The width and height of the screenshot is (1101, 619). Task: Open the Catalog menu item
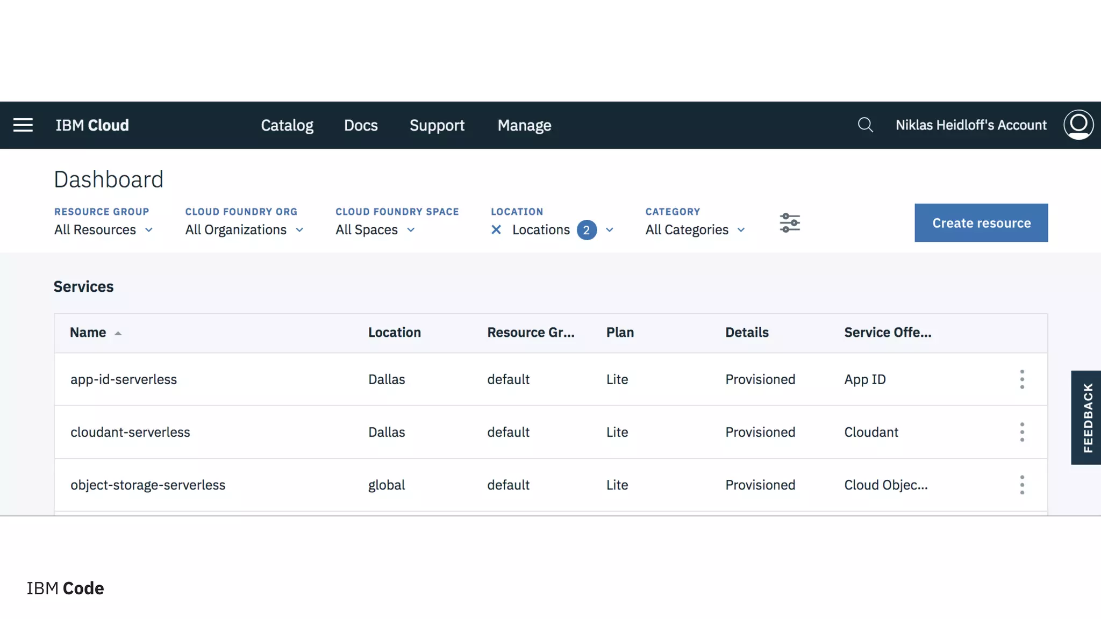click(x=287, y=125)
